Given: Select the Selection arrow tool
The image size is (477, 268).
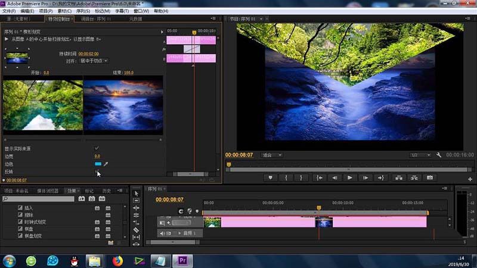Looking at the screenshot, I should [x=136, y=194].
